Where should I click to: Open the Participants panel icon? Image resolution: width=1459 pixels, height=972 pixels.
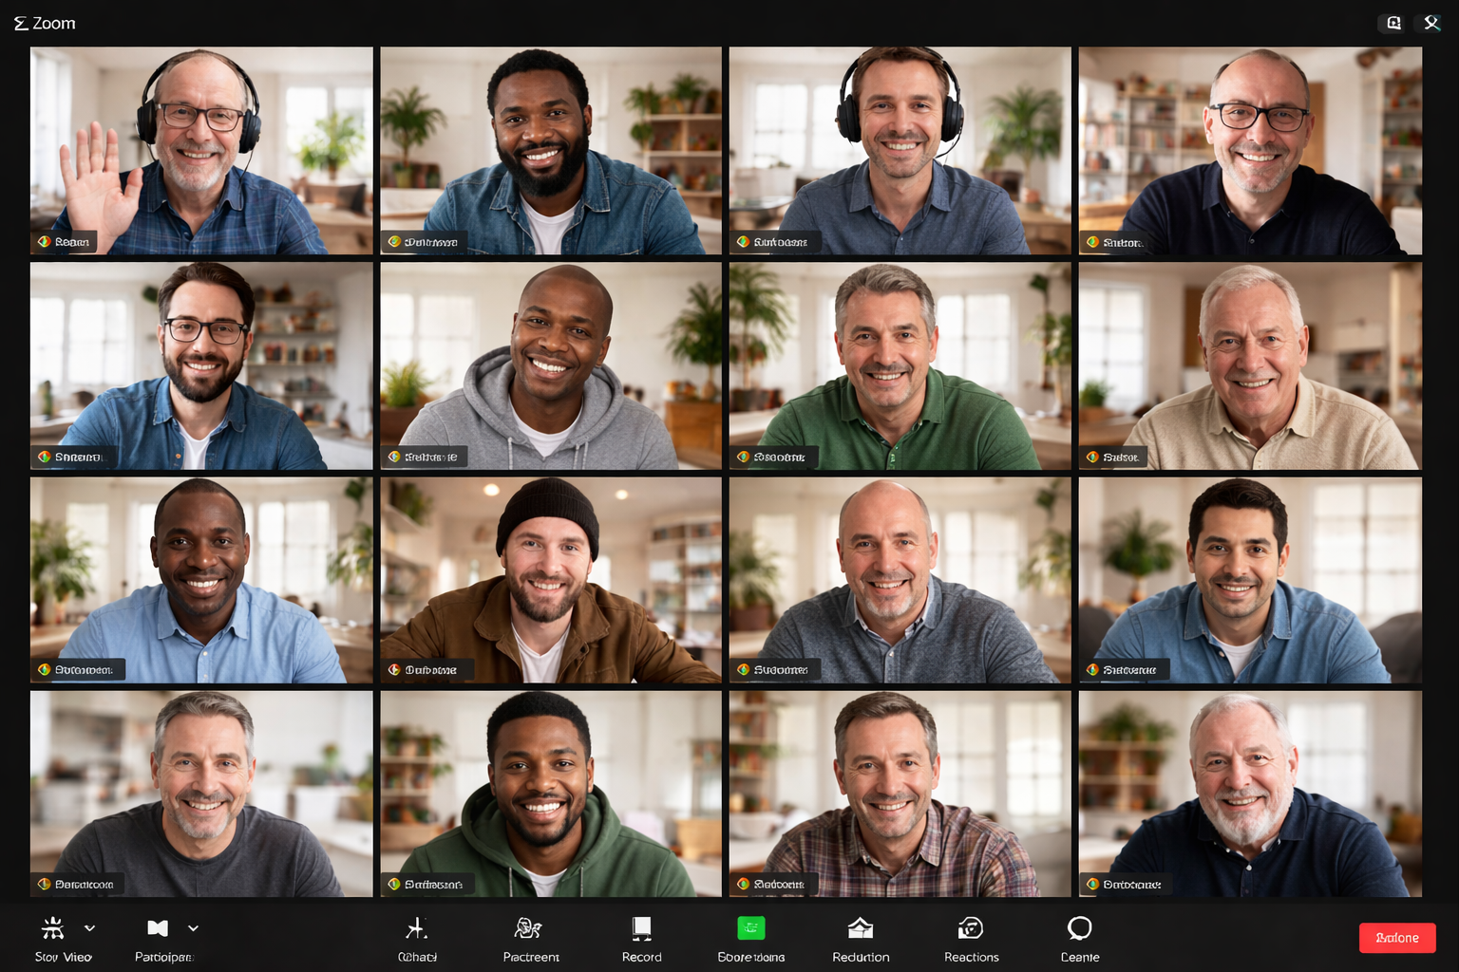[x=157, y=927]
